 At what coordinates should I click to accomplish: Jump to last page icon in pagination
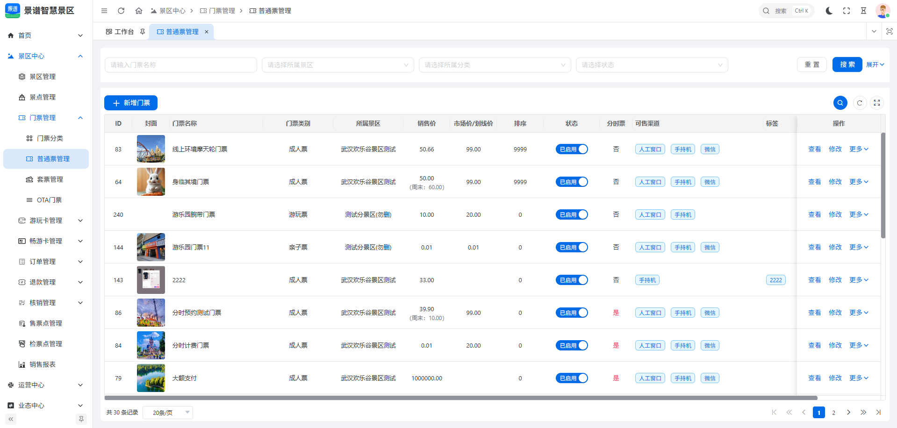click(878, 412)
